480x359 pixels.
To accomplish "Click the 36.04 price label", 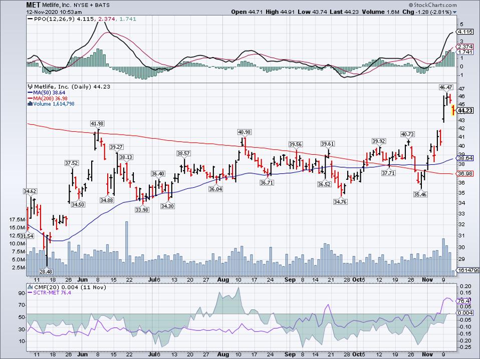I will tap(215, 189).
